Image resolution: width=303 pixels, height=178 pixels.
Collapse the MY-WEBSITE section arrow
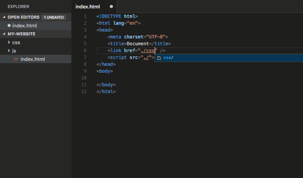point(4,34)
